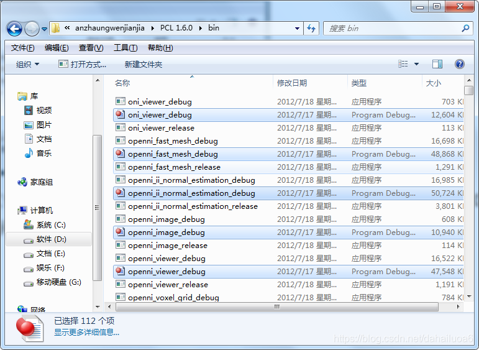Click the openni_ii_normal_estimation_debug Program Debug icon
Viewport: 479px width, 350px height.
coord(121,193)
